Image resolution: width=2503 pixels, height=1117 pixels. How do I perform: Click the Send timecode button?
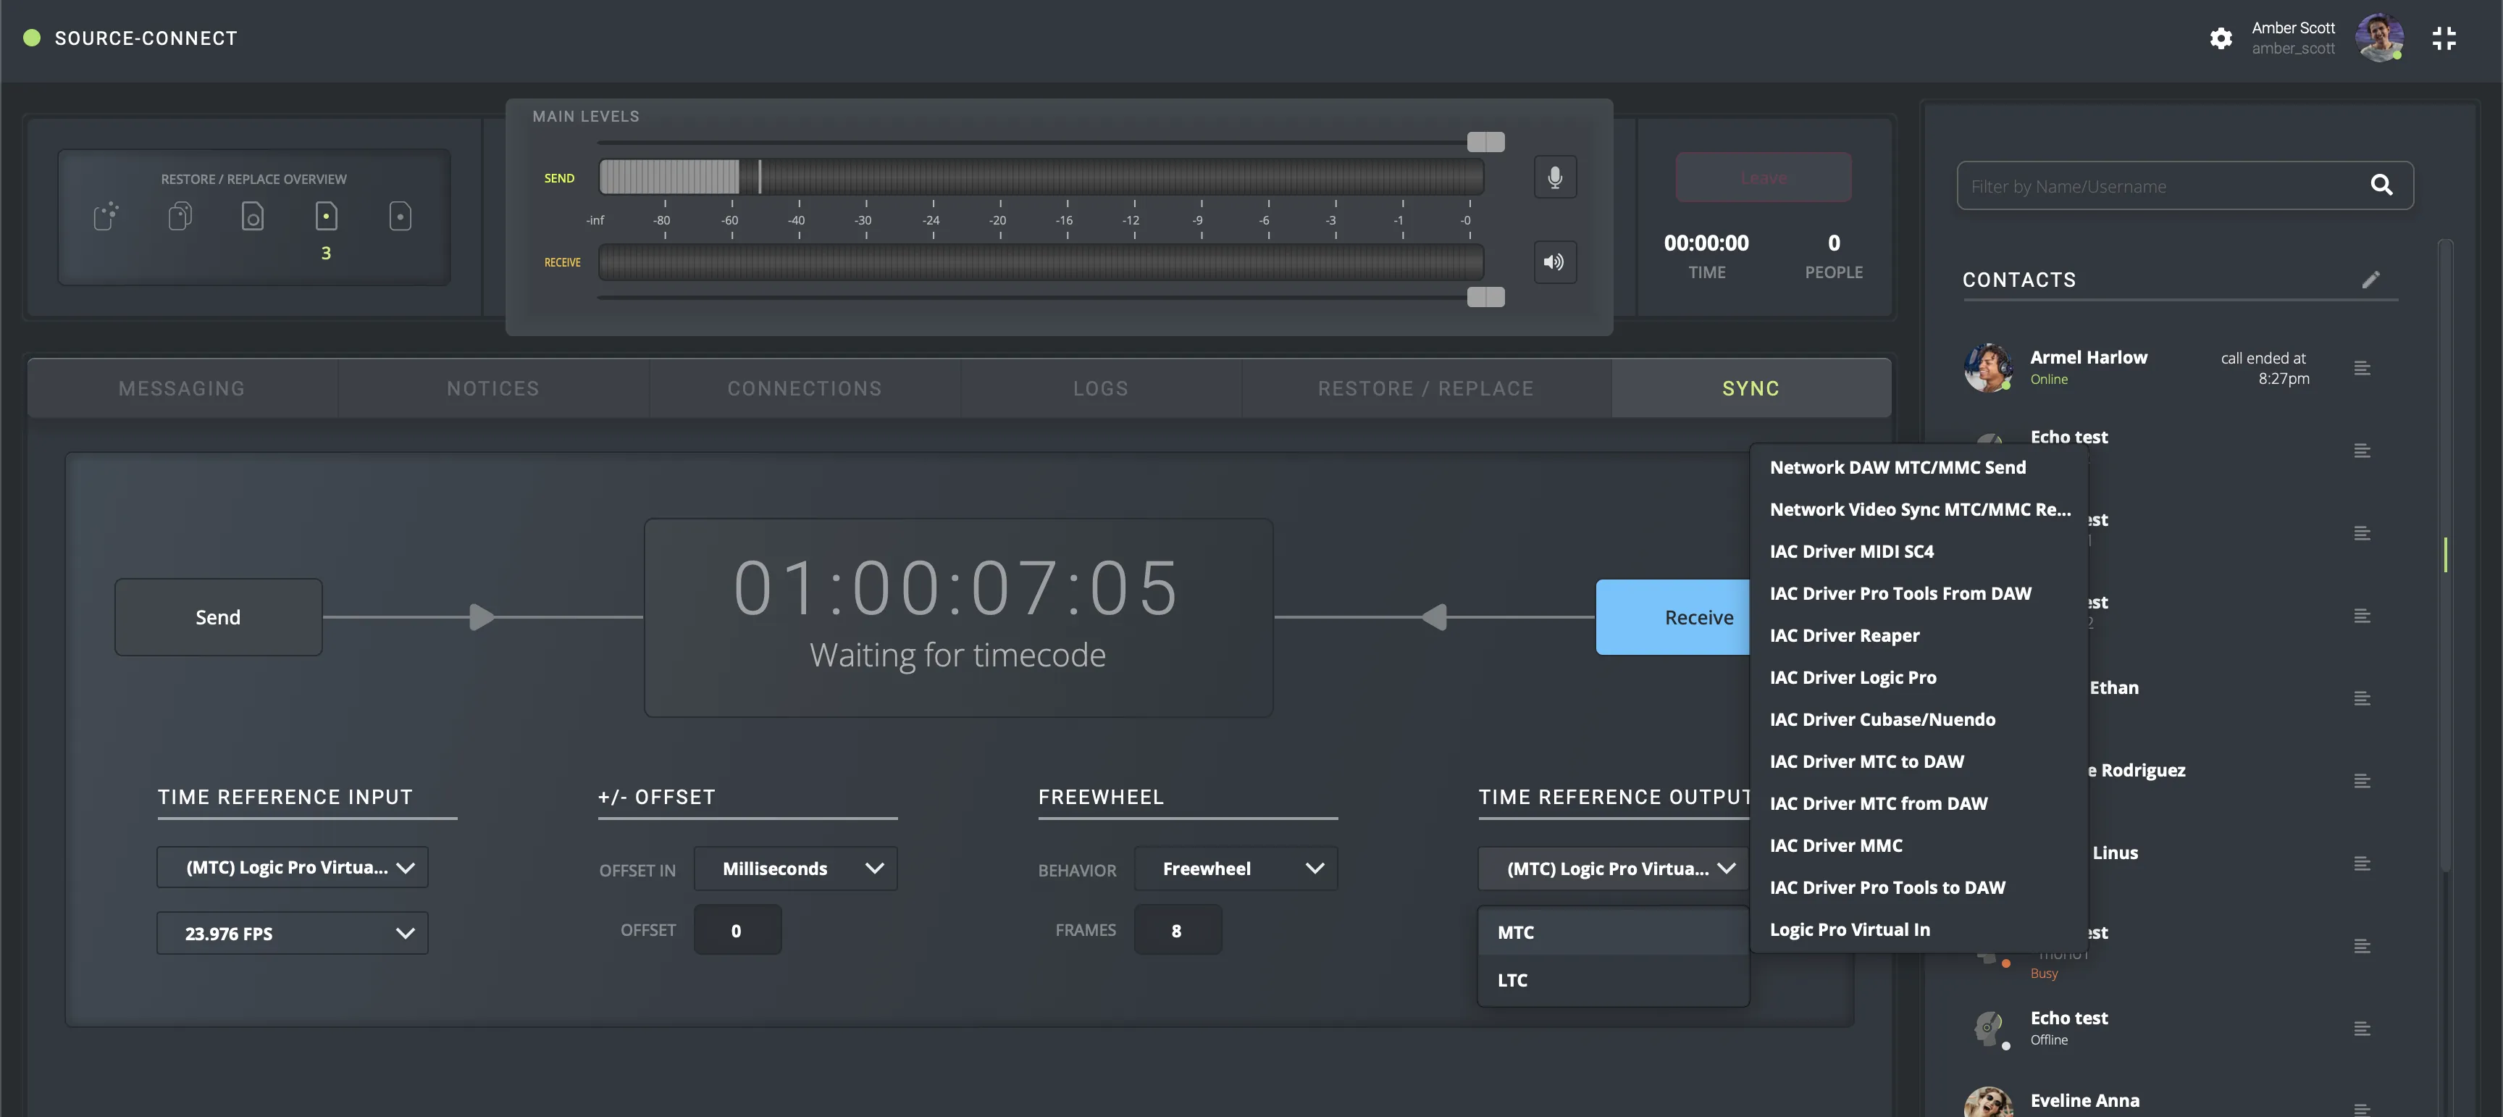click(218, 617)
